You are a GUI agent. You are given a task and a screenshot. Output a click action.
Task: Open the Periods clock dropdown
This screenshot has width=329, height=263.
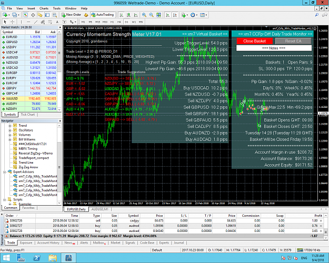[x=194, y=15]
